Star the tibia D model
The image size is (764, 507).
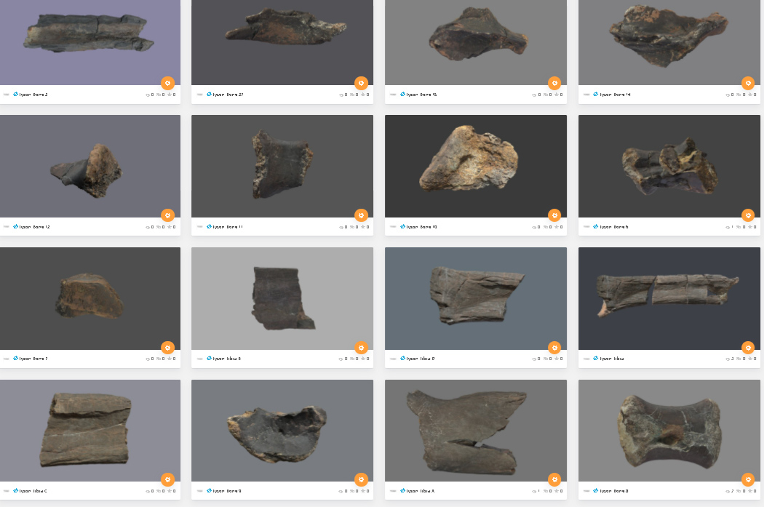point(557,359)
